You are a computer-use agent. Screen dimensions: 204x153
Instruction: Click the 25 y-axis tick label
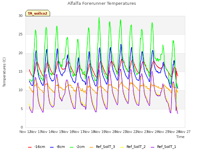(20, 34)
